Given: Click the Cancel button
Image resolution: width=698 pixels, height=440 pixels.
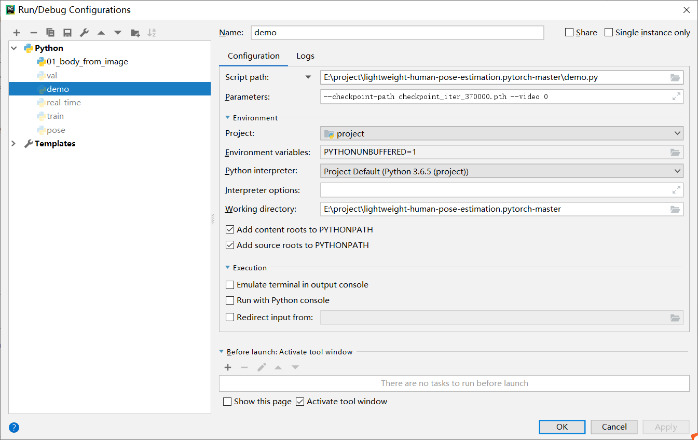Looking at the screenshot, I should [x=614, y=427].
